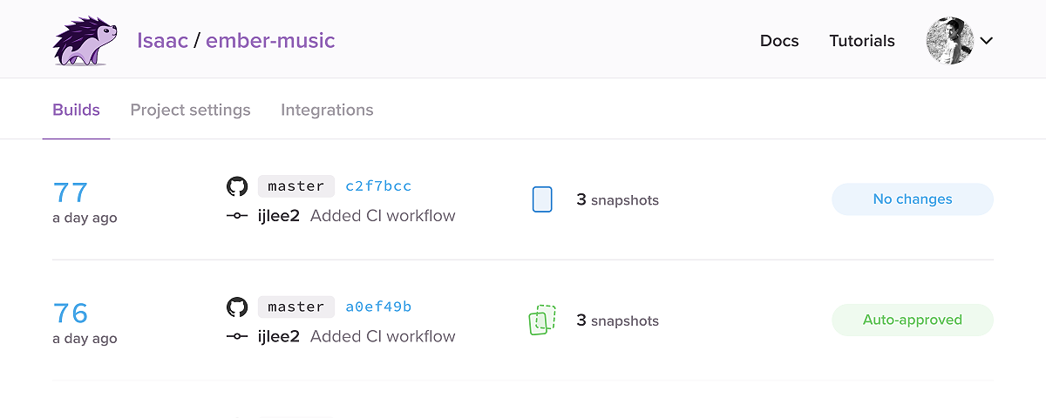This screenshot has height=418, width=1046.
Task: Click commit icon beside ijlee2 on build 76
Action: 237,337
